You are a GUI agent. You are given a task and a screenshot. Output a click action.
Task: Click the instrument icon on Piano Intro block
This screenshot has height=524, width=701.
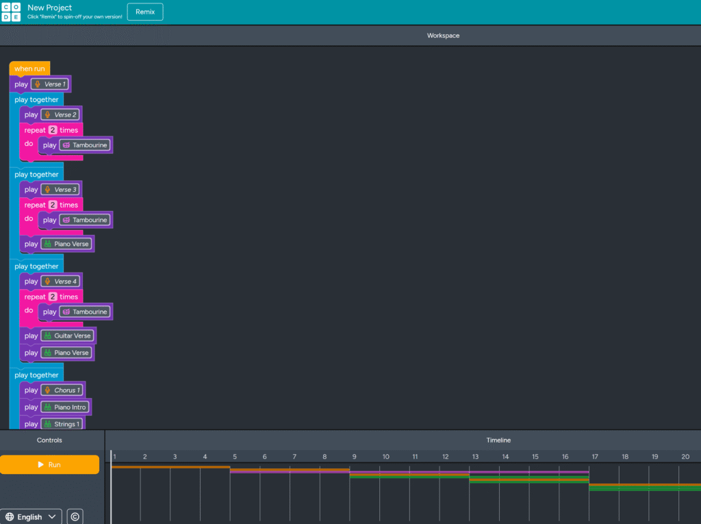[47, 408]
